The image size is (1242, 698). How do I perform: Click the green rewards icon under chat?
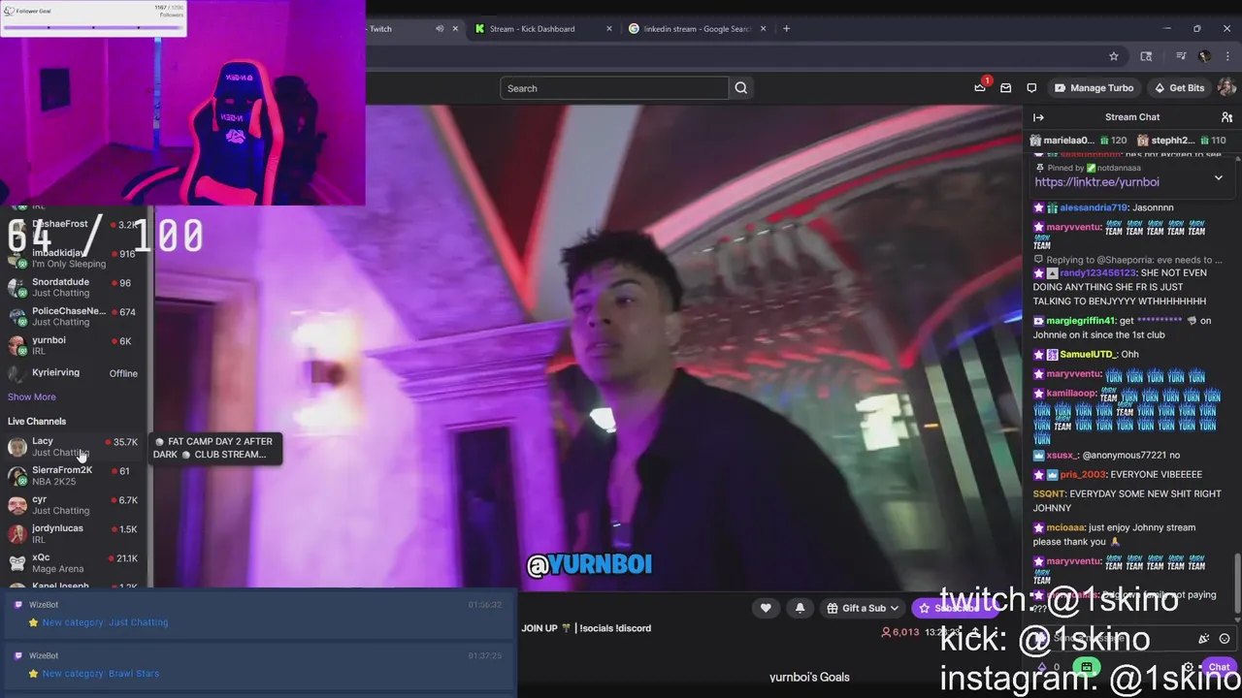tap(1087, 667)
